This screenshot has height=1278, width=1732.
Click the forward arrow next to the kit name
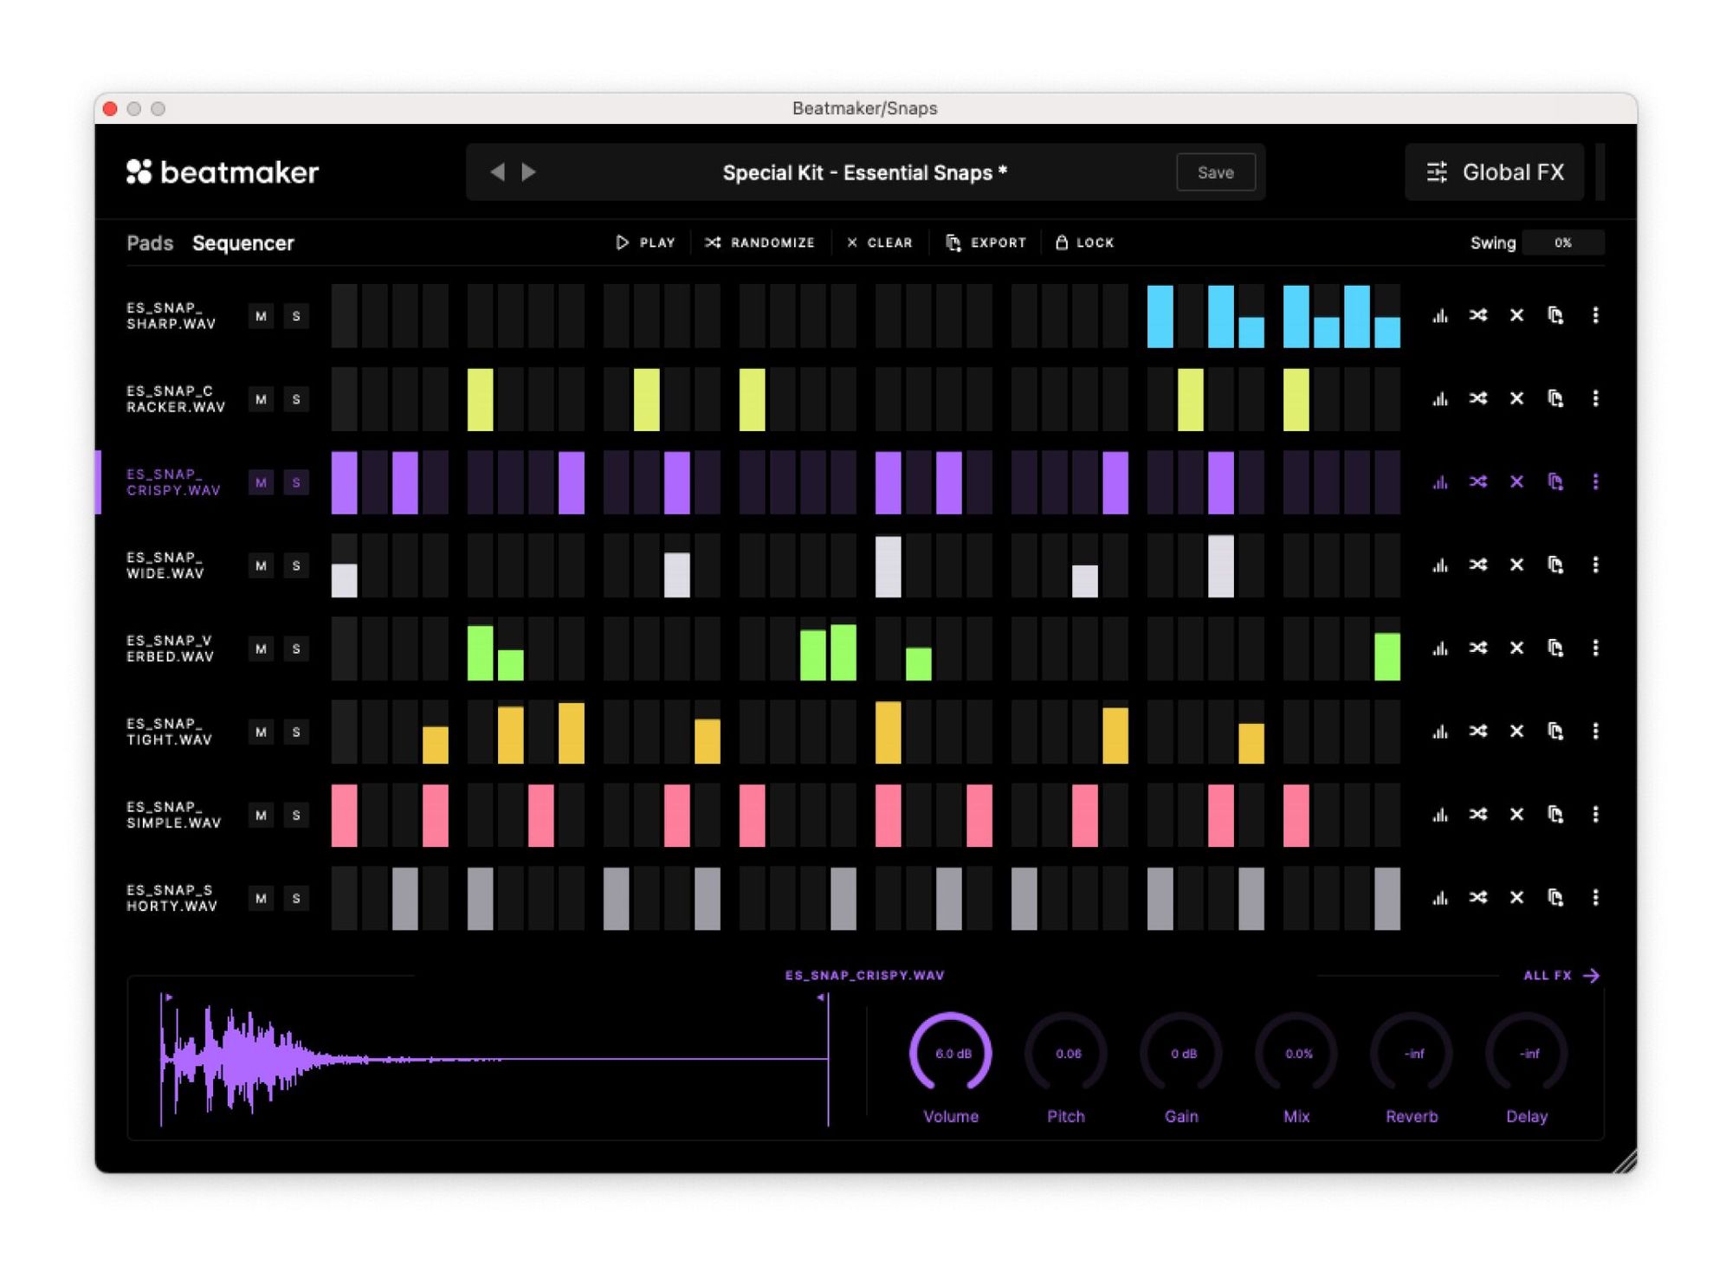pyautogui.click(x=529, y=172)
